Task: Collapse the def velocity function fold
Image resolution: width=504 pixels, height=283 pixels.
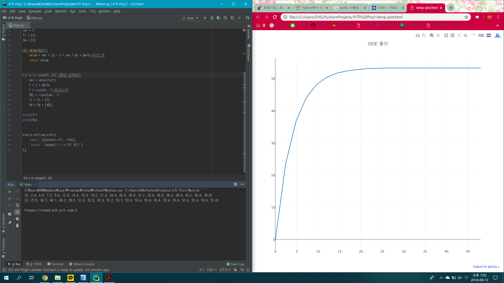Action: tap(21, 50)
